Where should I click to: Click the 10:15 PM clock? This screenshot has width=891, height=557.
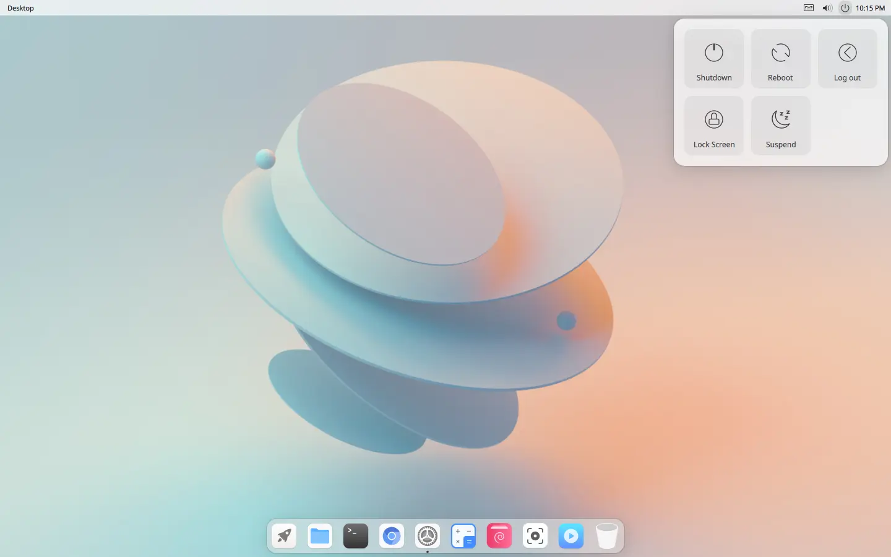tap(871, 8)
